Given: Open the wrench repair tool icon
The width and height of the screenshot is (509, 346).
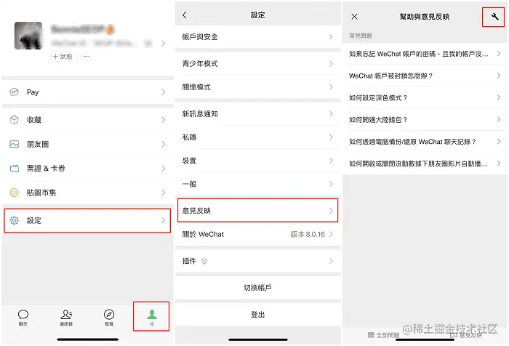Looking at the screenshot, I should tap(494, 17).
